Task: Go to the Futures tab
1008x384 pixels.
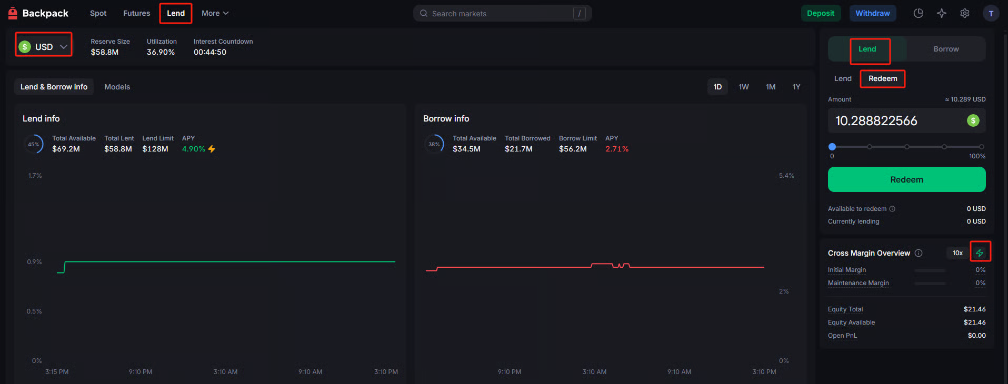Action: 136,13
